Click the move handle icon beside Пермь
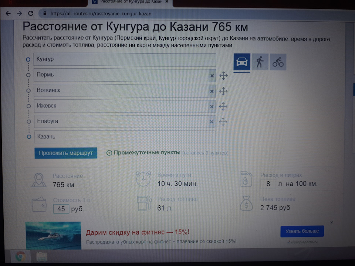Screen dimensions: 355x266 coord(223,75)
